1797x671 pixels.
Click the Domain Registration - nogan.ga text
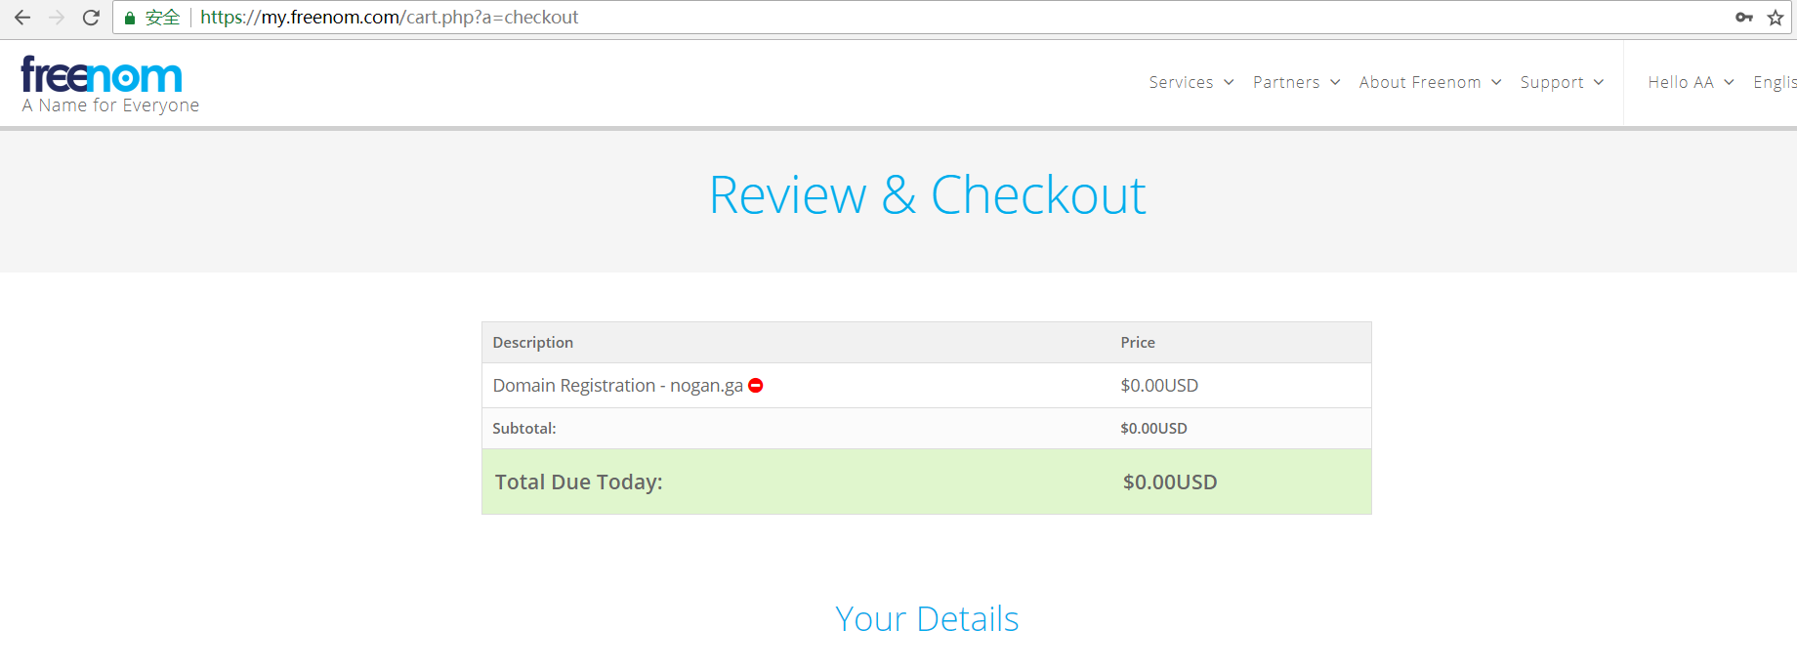pos(617,386)
